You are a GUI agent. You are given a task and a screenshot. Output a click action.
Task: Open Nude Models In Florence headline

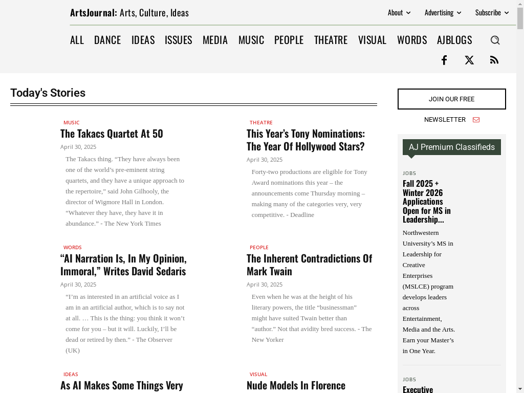pos(296,385)
